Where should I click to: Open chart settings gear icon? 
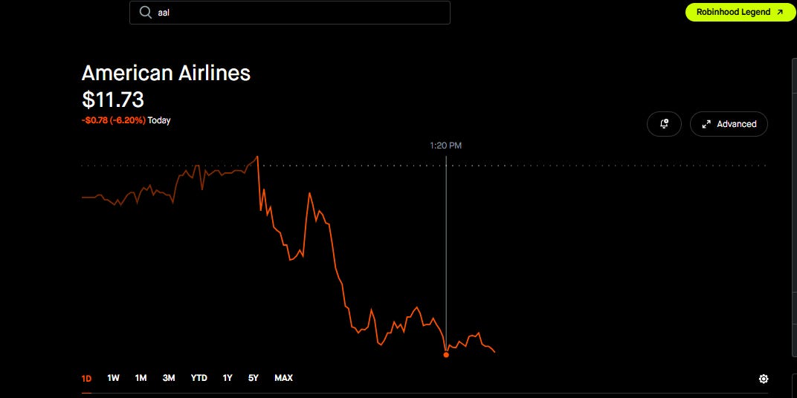click(x=764, y=379)
